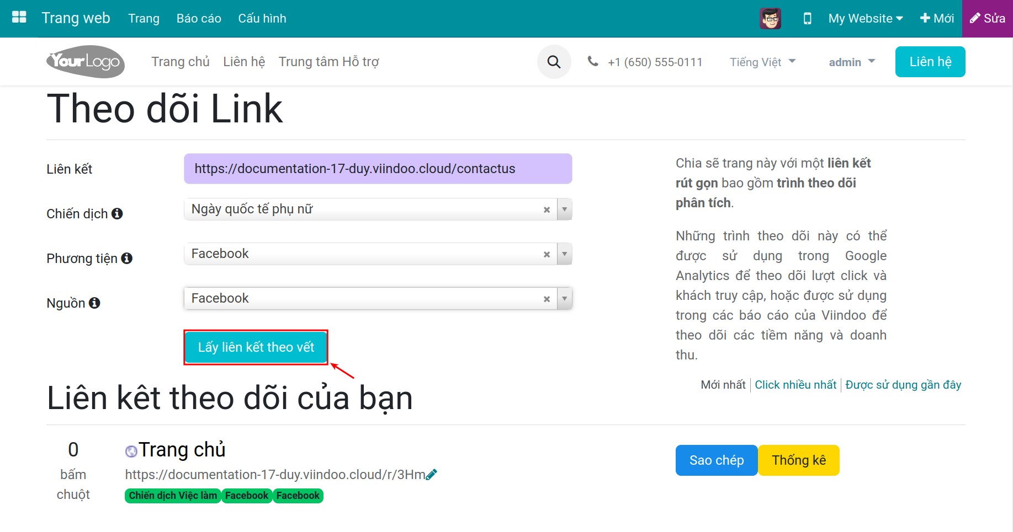The height and width of the screenshot is (532, 1013).
Task: Open the website search magnifier icon
Action: 554,62
